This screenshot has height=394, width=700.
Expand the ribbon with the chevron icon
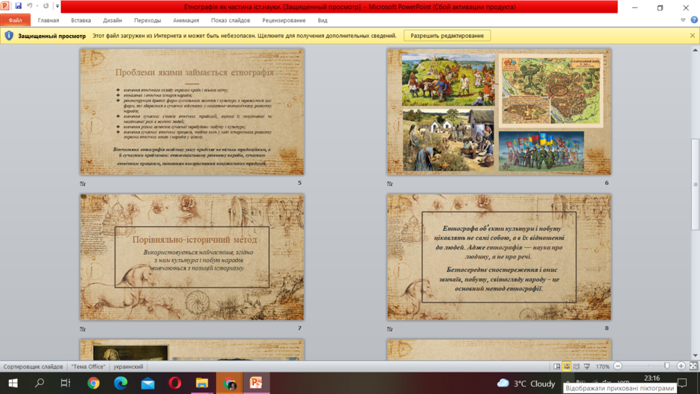click(x=683, y=20)
